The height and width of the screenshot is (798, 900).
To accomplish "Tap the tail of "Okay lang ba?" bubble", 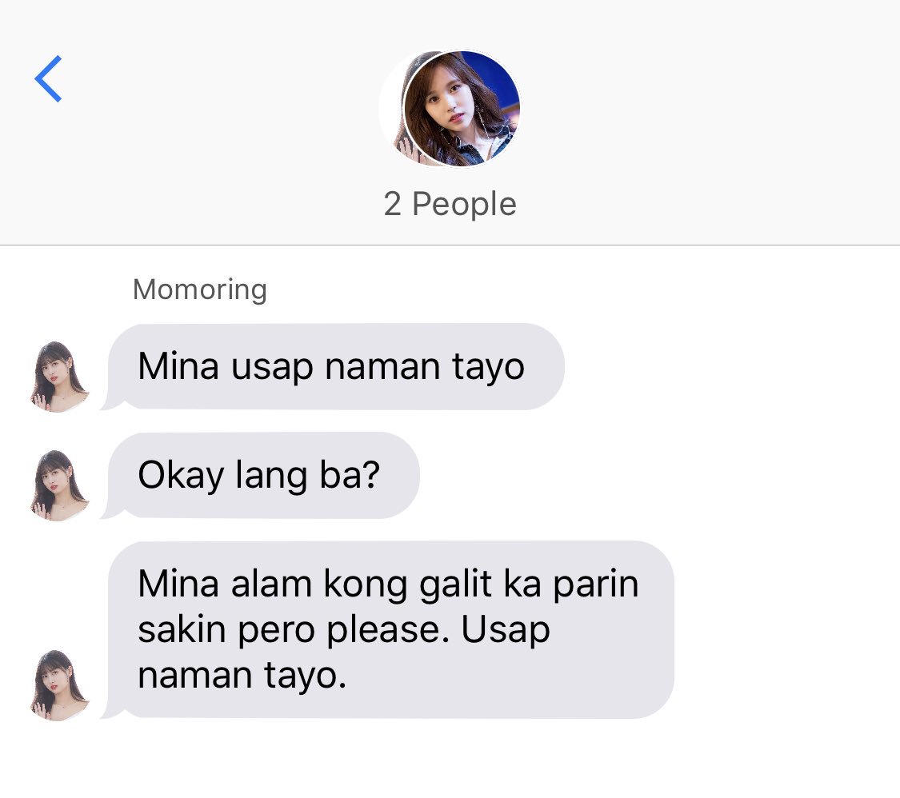I will [111, 513].
